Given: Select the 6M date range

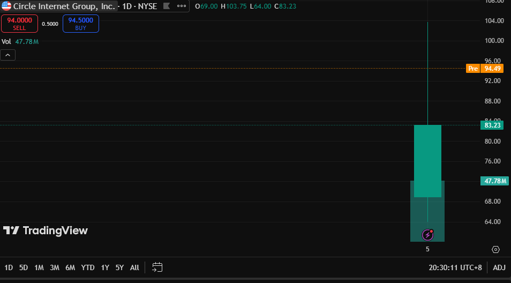Looking at the screenshot, I should (70, 267).
